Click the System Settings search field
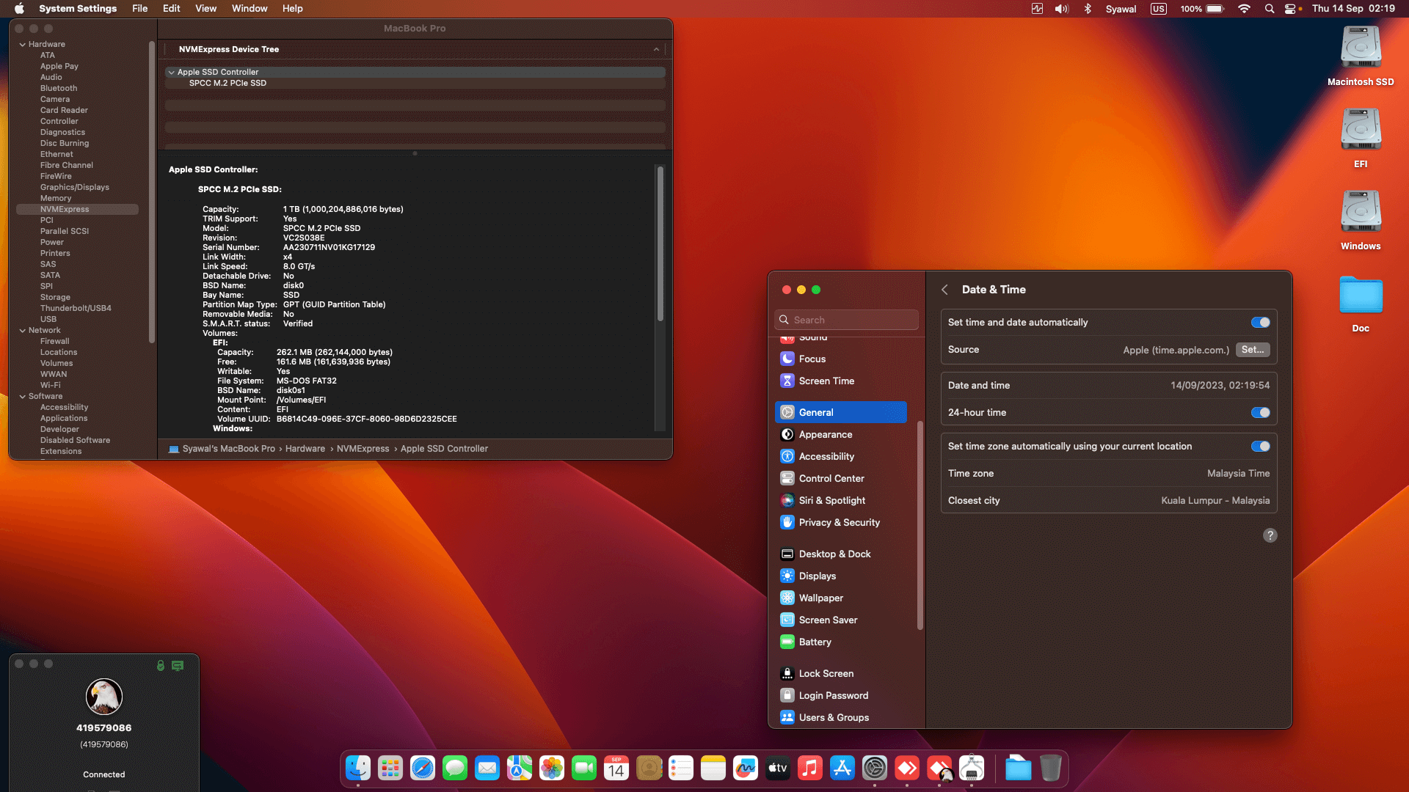 [x=845, y=319]
